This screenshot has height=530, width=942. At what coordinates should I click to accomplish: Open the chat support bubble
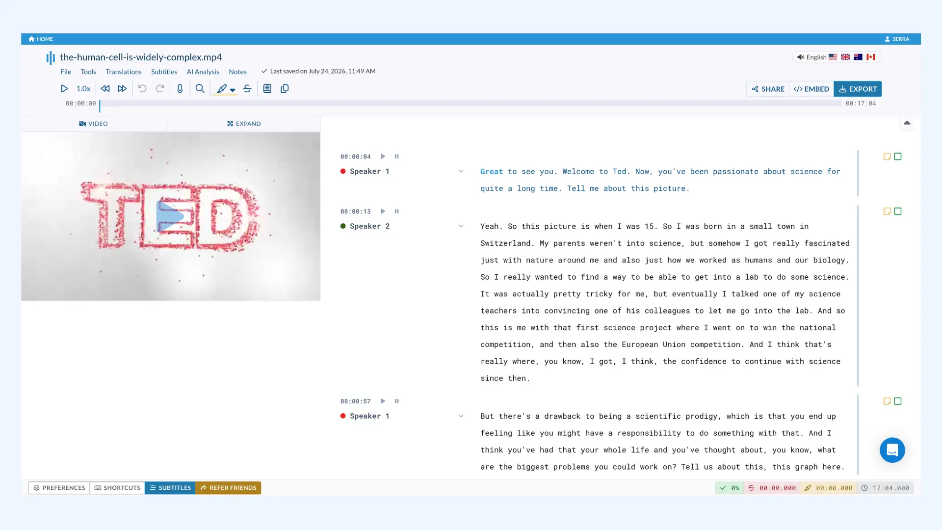coord(892,450)
